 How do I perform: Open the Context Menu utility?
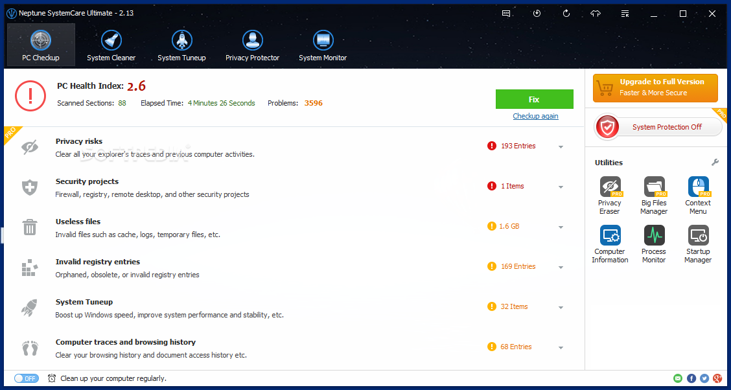point(698,195)
